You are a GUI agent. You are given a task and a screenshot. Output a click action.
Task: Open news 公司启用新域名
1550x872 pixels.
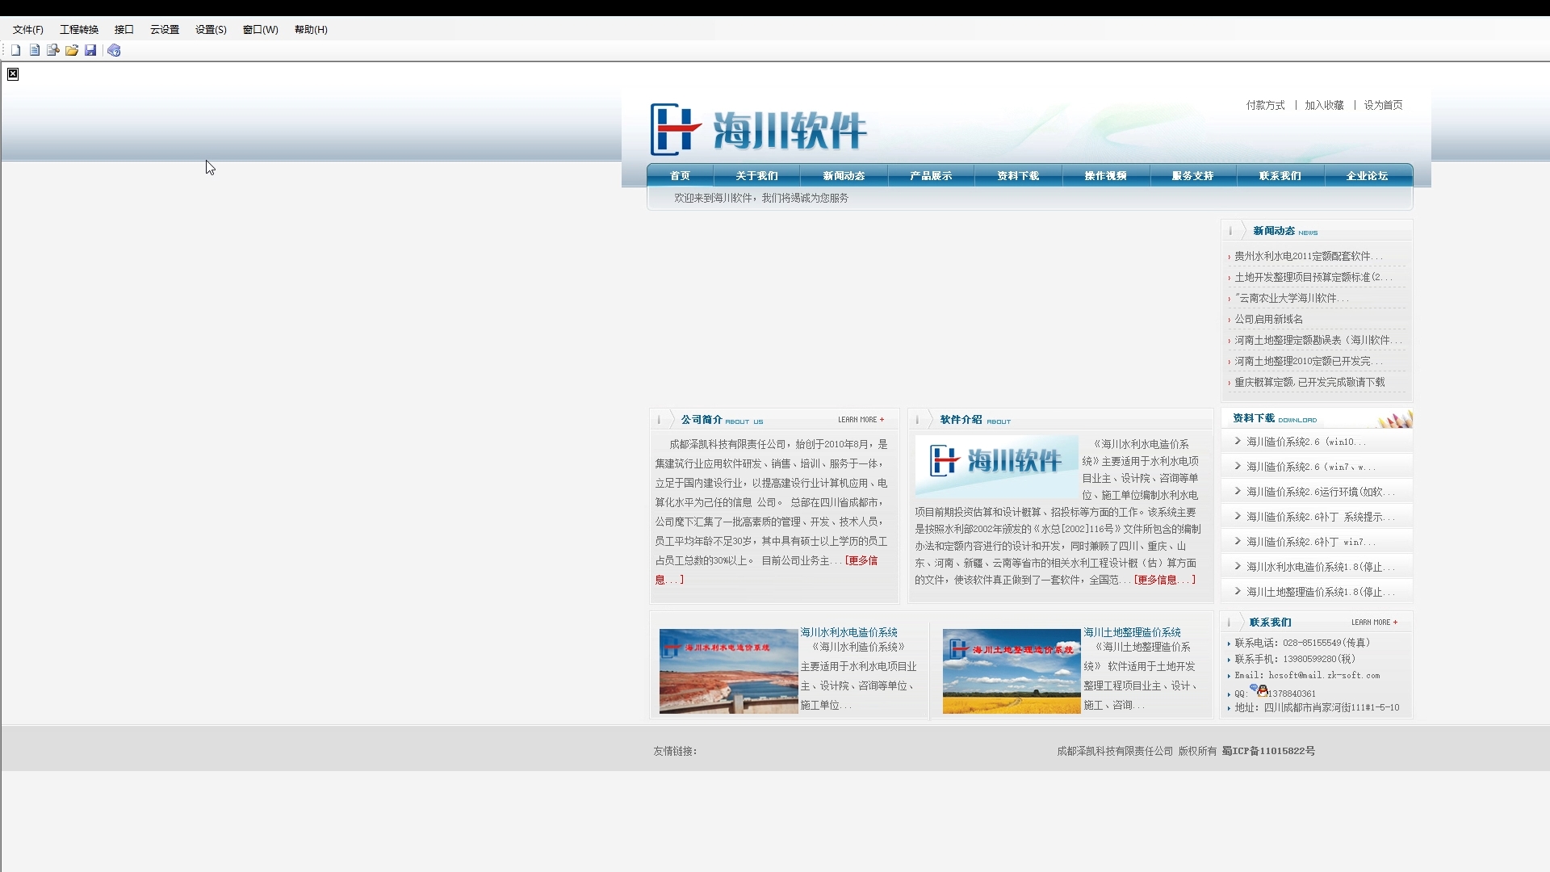1268,319
